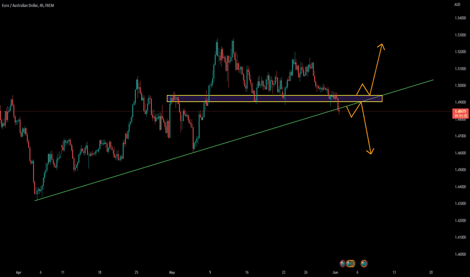Viewport: 470px width, 277px height.
Task: Open the economic event icon after June 6
Action: [364, 263]
